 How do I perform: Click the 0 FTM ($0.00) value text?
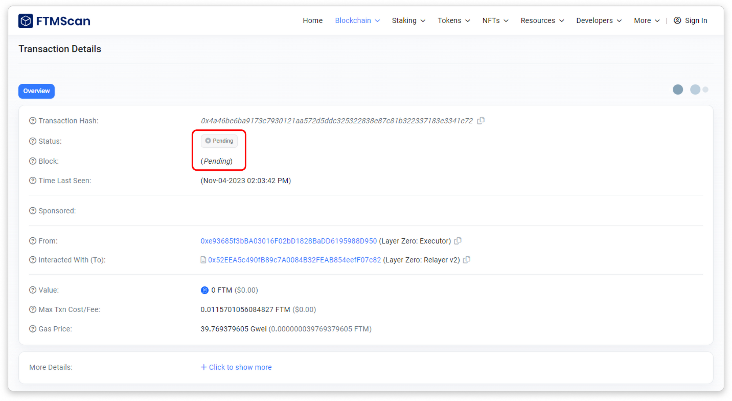tap(235, 290)
